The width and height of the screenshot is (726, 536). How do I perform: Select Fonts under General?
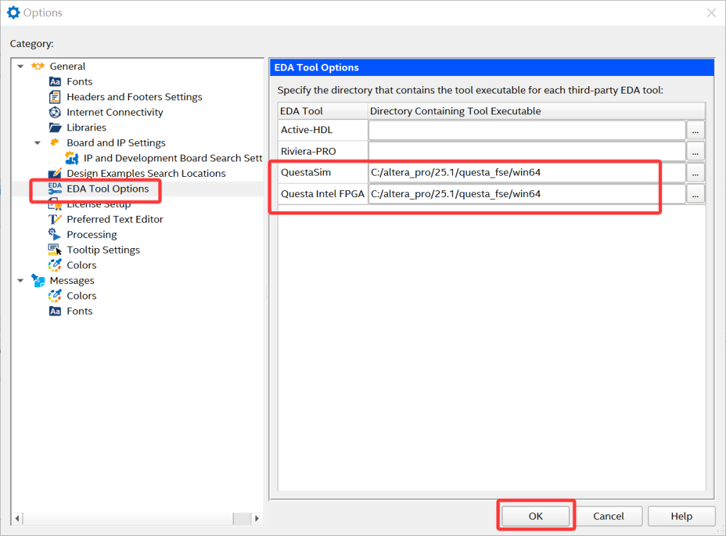tap(79, 81)
